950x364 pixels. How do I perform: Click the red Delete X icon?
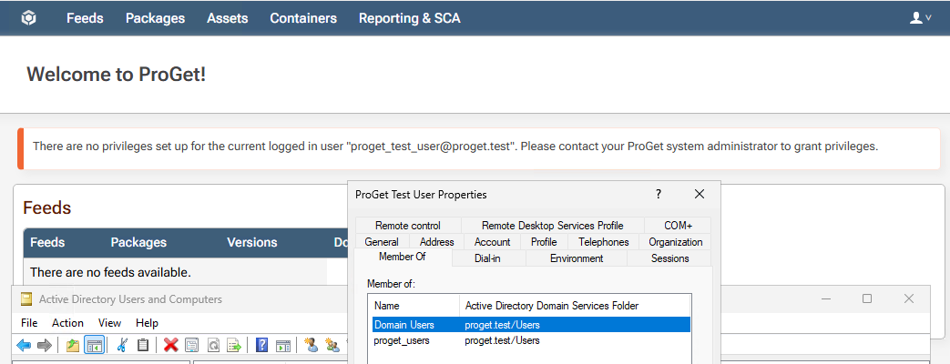pos(170,345)
